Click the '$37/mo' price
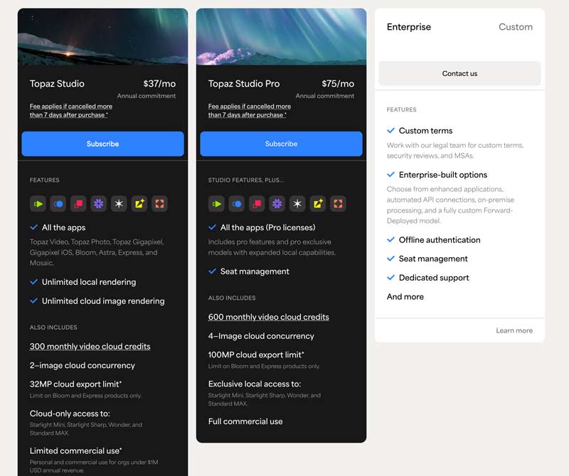Screen dimensions: 569x476 [159, 84]
